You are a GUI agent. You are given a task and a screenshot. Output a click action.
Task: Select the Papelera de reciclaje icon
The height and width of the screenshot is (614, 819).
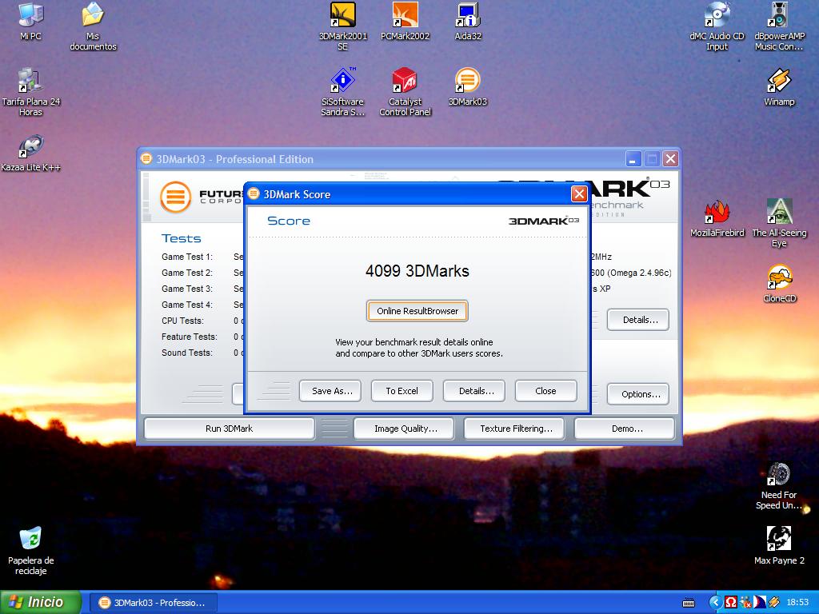(x=30, y=550)
